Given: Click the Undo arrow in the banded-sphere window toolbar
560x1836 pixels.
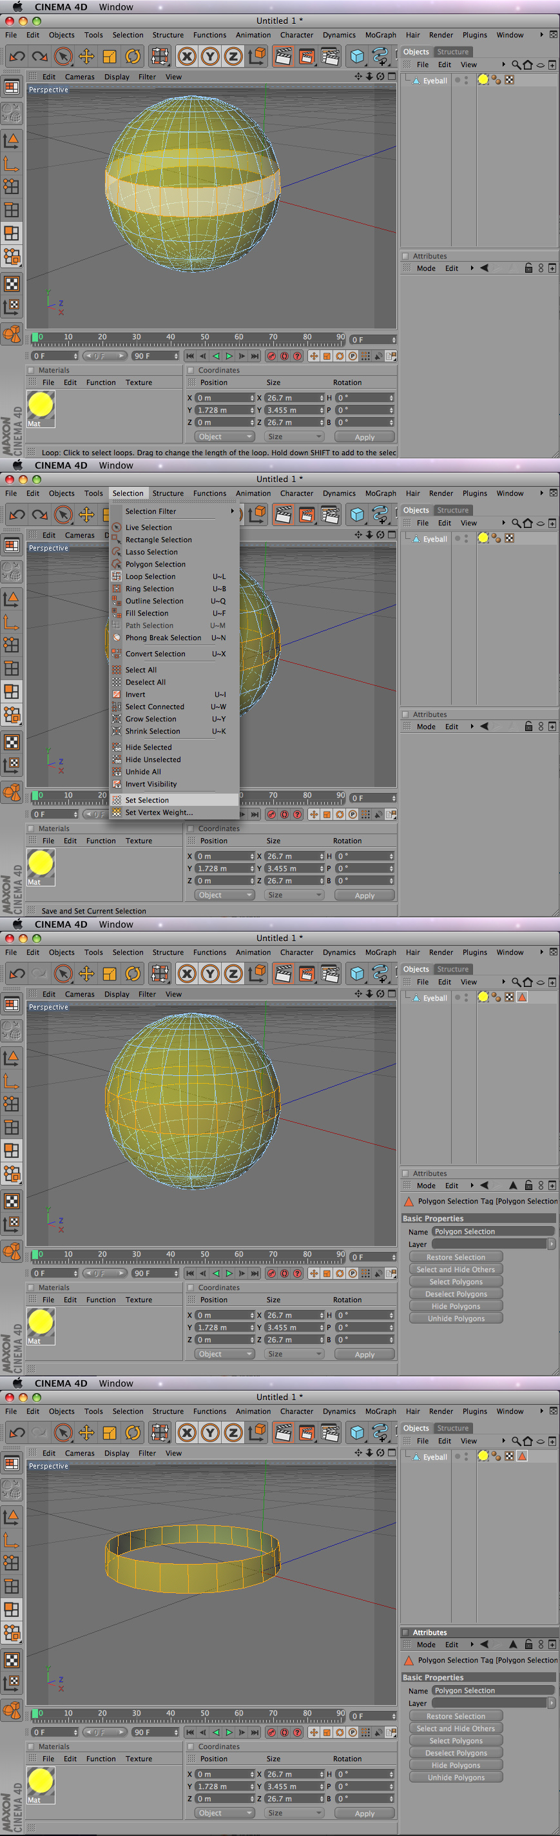Looking at the screenshot, I should (17, 56).
